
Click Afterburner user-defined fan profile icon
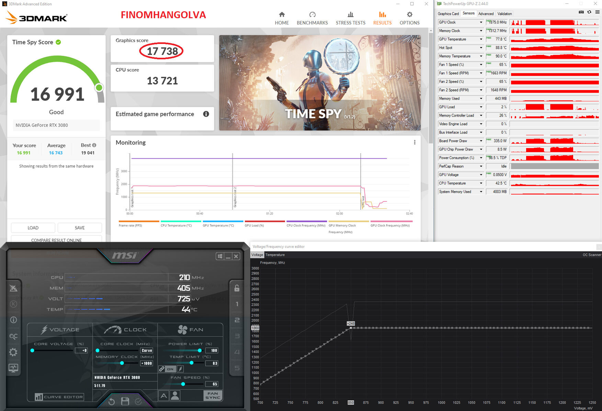175,396
